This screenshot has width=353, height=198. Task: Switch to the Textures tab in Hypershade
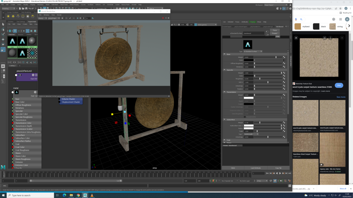20,35
